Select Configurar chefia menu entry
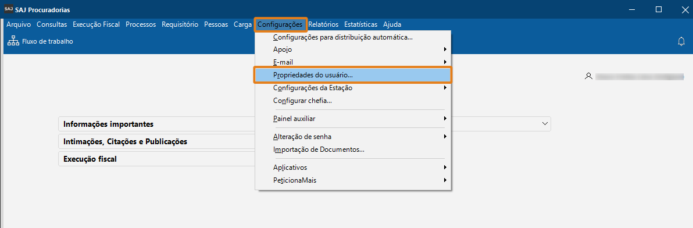Screen dimensions: 693x228 click(x=353, y=101)
